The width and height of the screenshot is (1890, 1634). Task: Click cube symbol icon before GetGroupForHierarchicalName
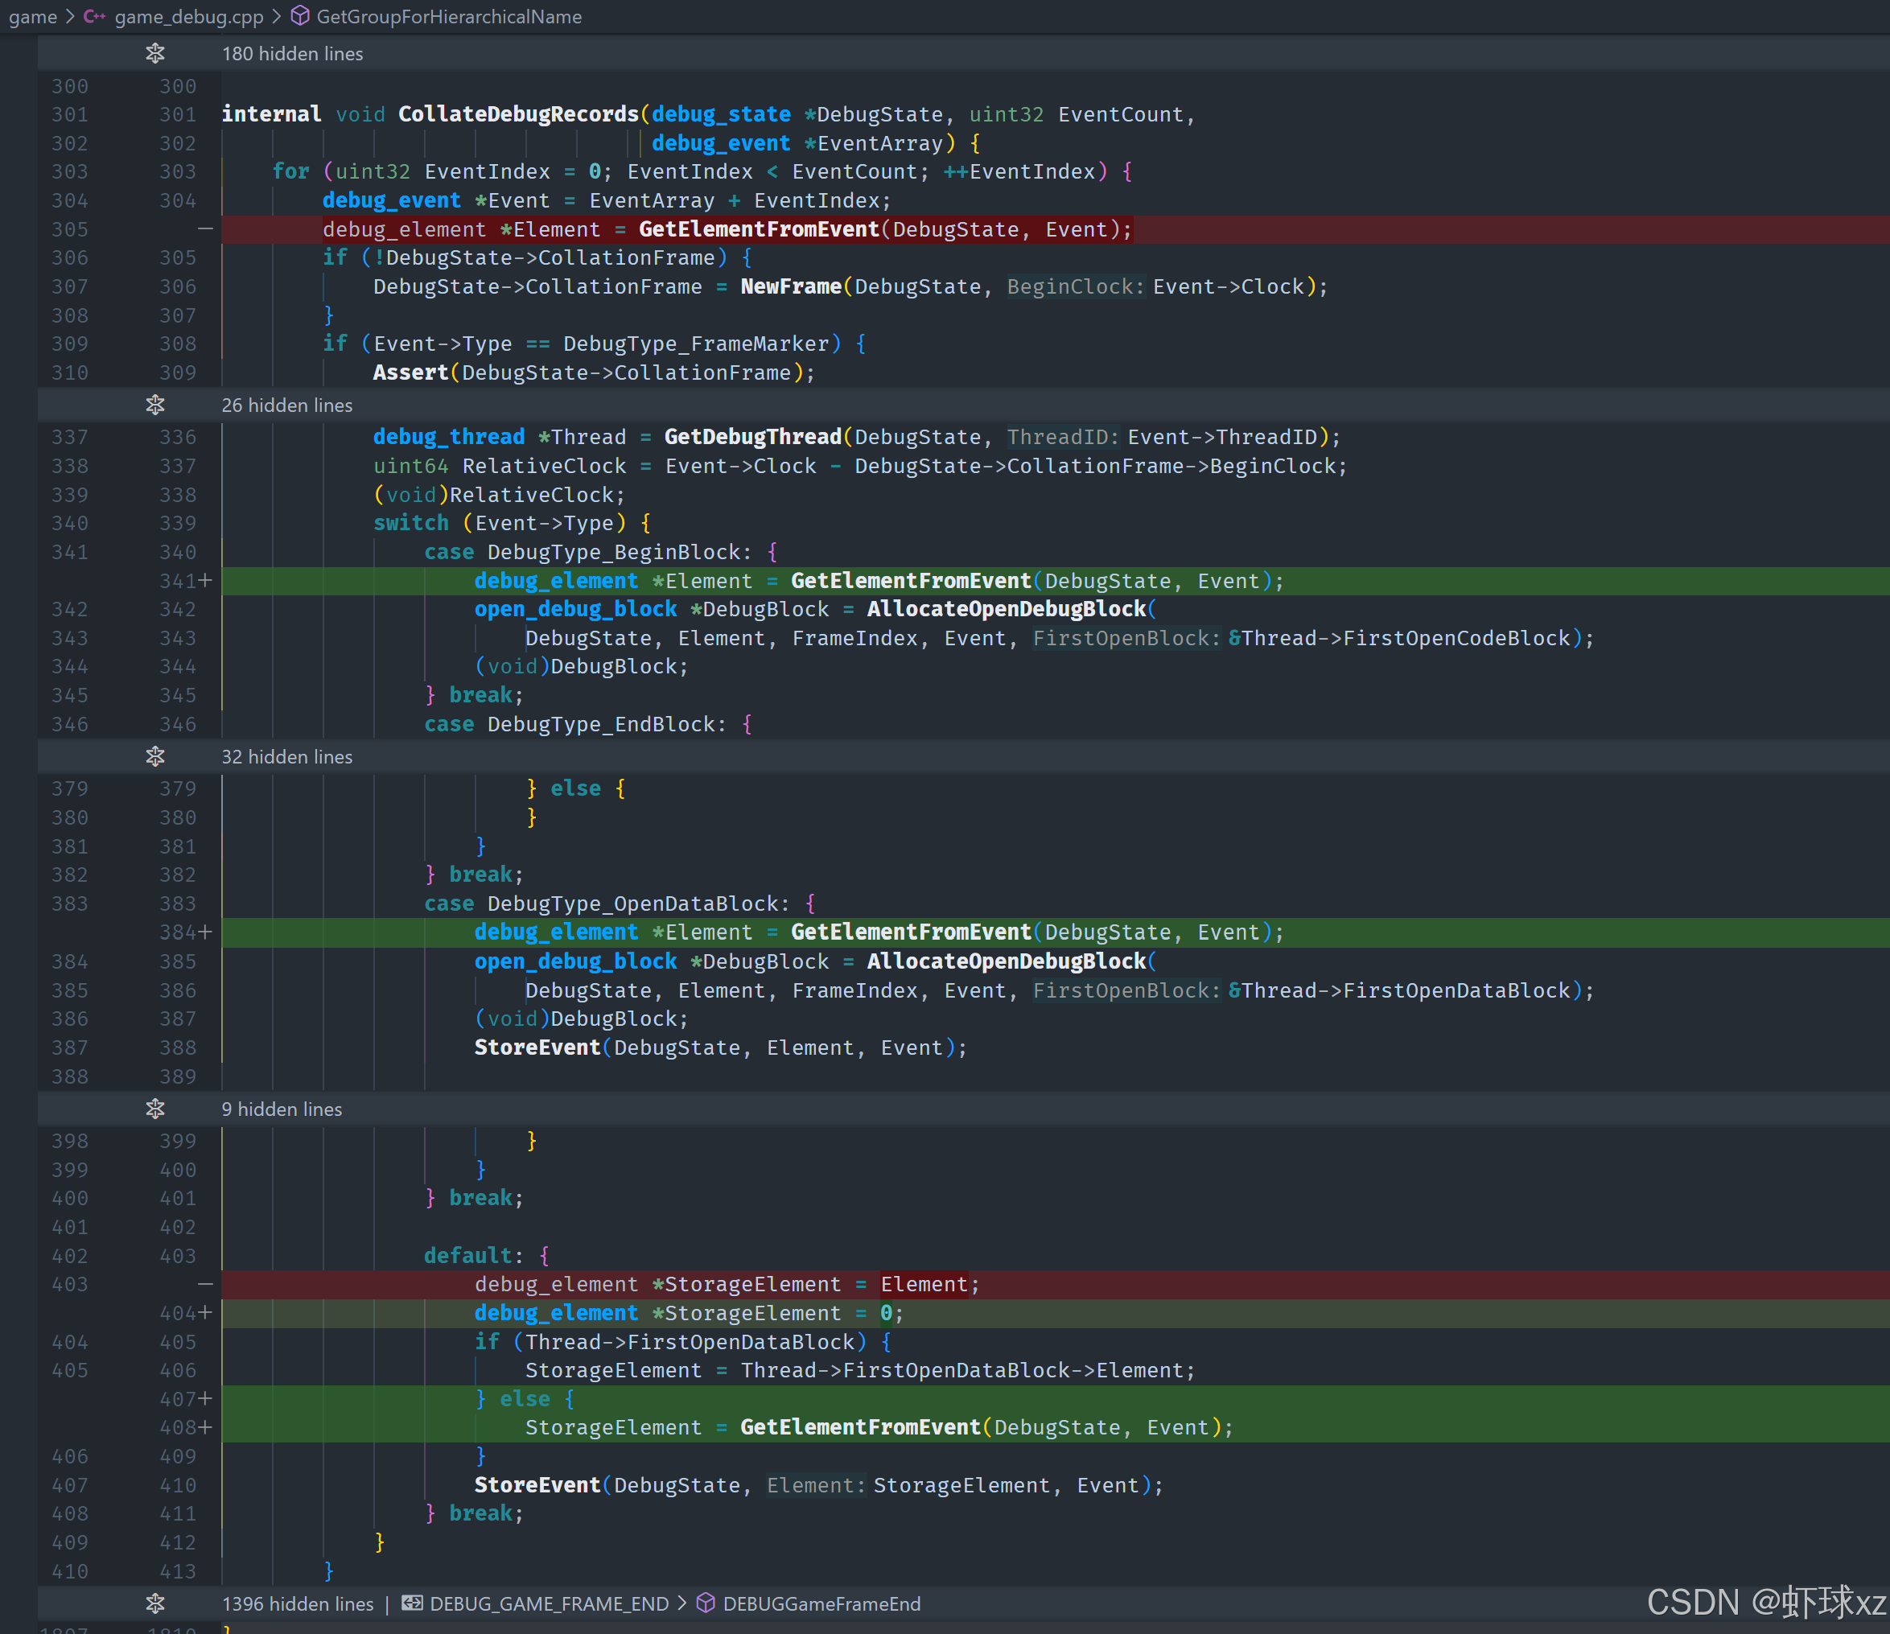[300, 16]
